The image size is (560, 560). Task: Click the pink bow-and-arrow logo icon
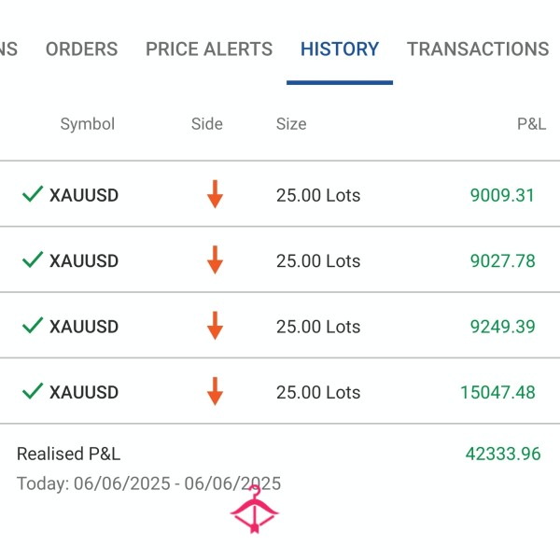coord(254,511)
